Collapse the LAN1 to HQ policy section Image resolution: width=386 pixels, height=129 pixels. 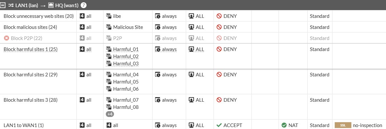(x=3, y=5)
